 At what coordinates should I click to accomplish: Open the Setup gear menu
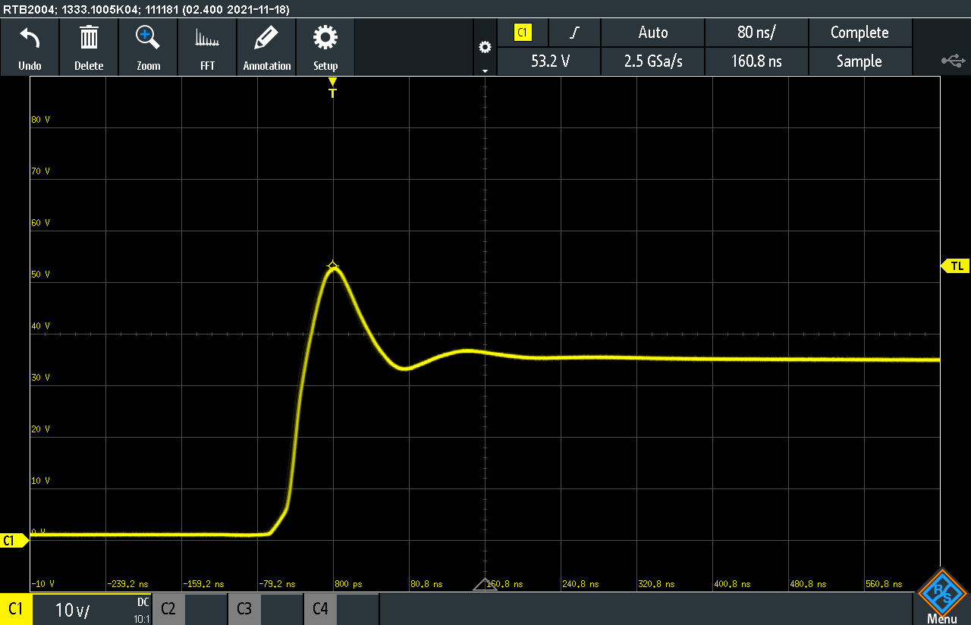[325, 38]
